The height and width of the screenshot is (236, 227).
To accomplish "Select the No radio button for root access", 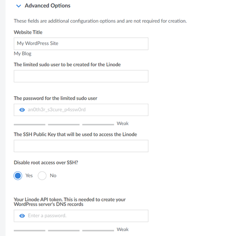I will (x=42, y=176).
